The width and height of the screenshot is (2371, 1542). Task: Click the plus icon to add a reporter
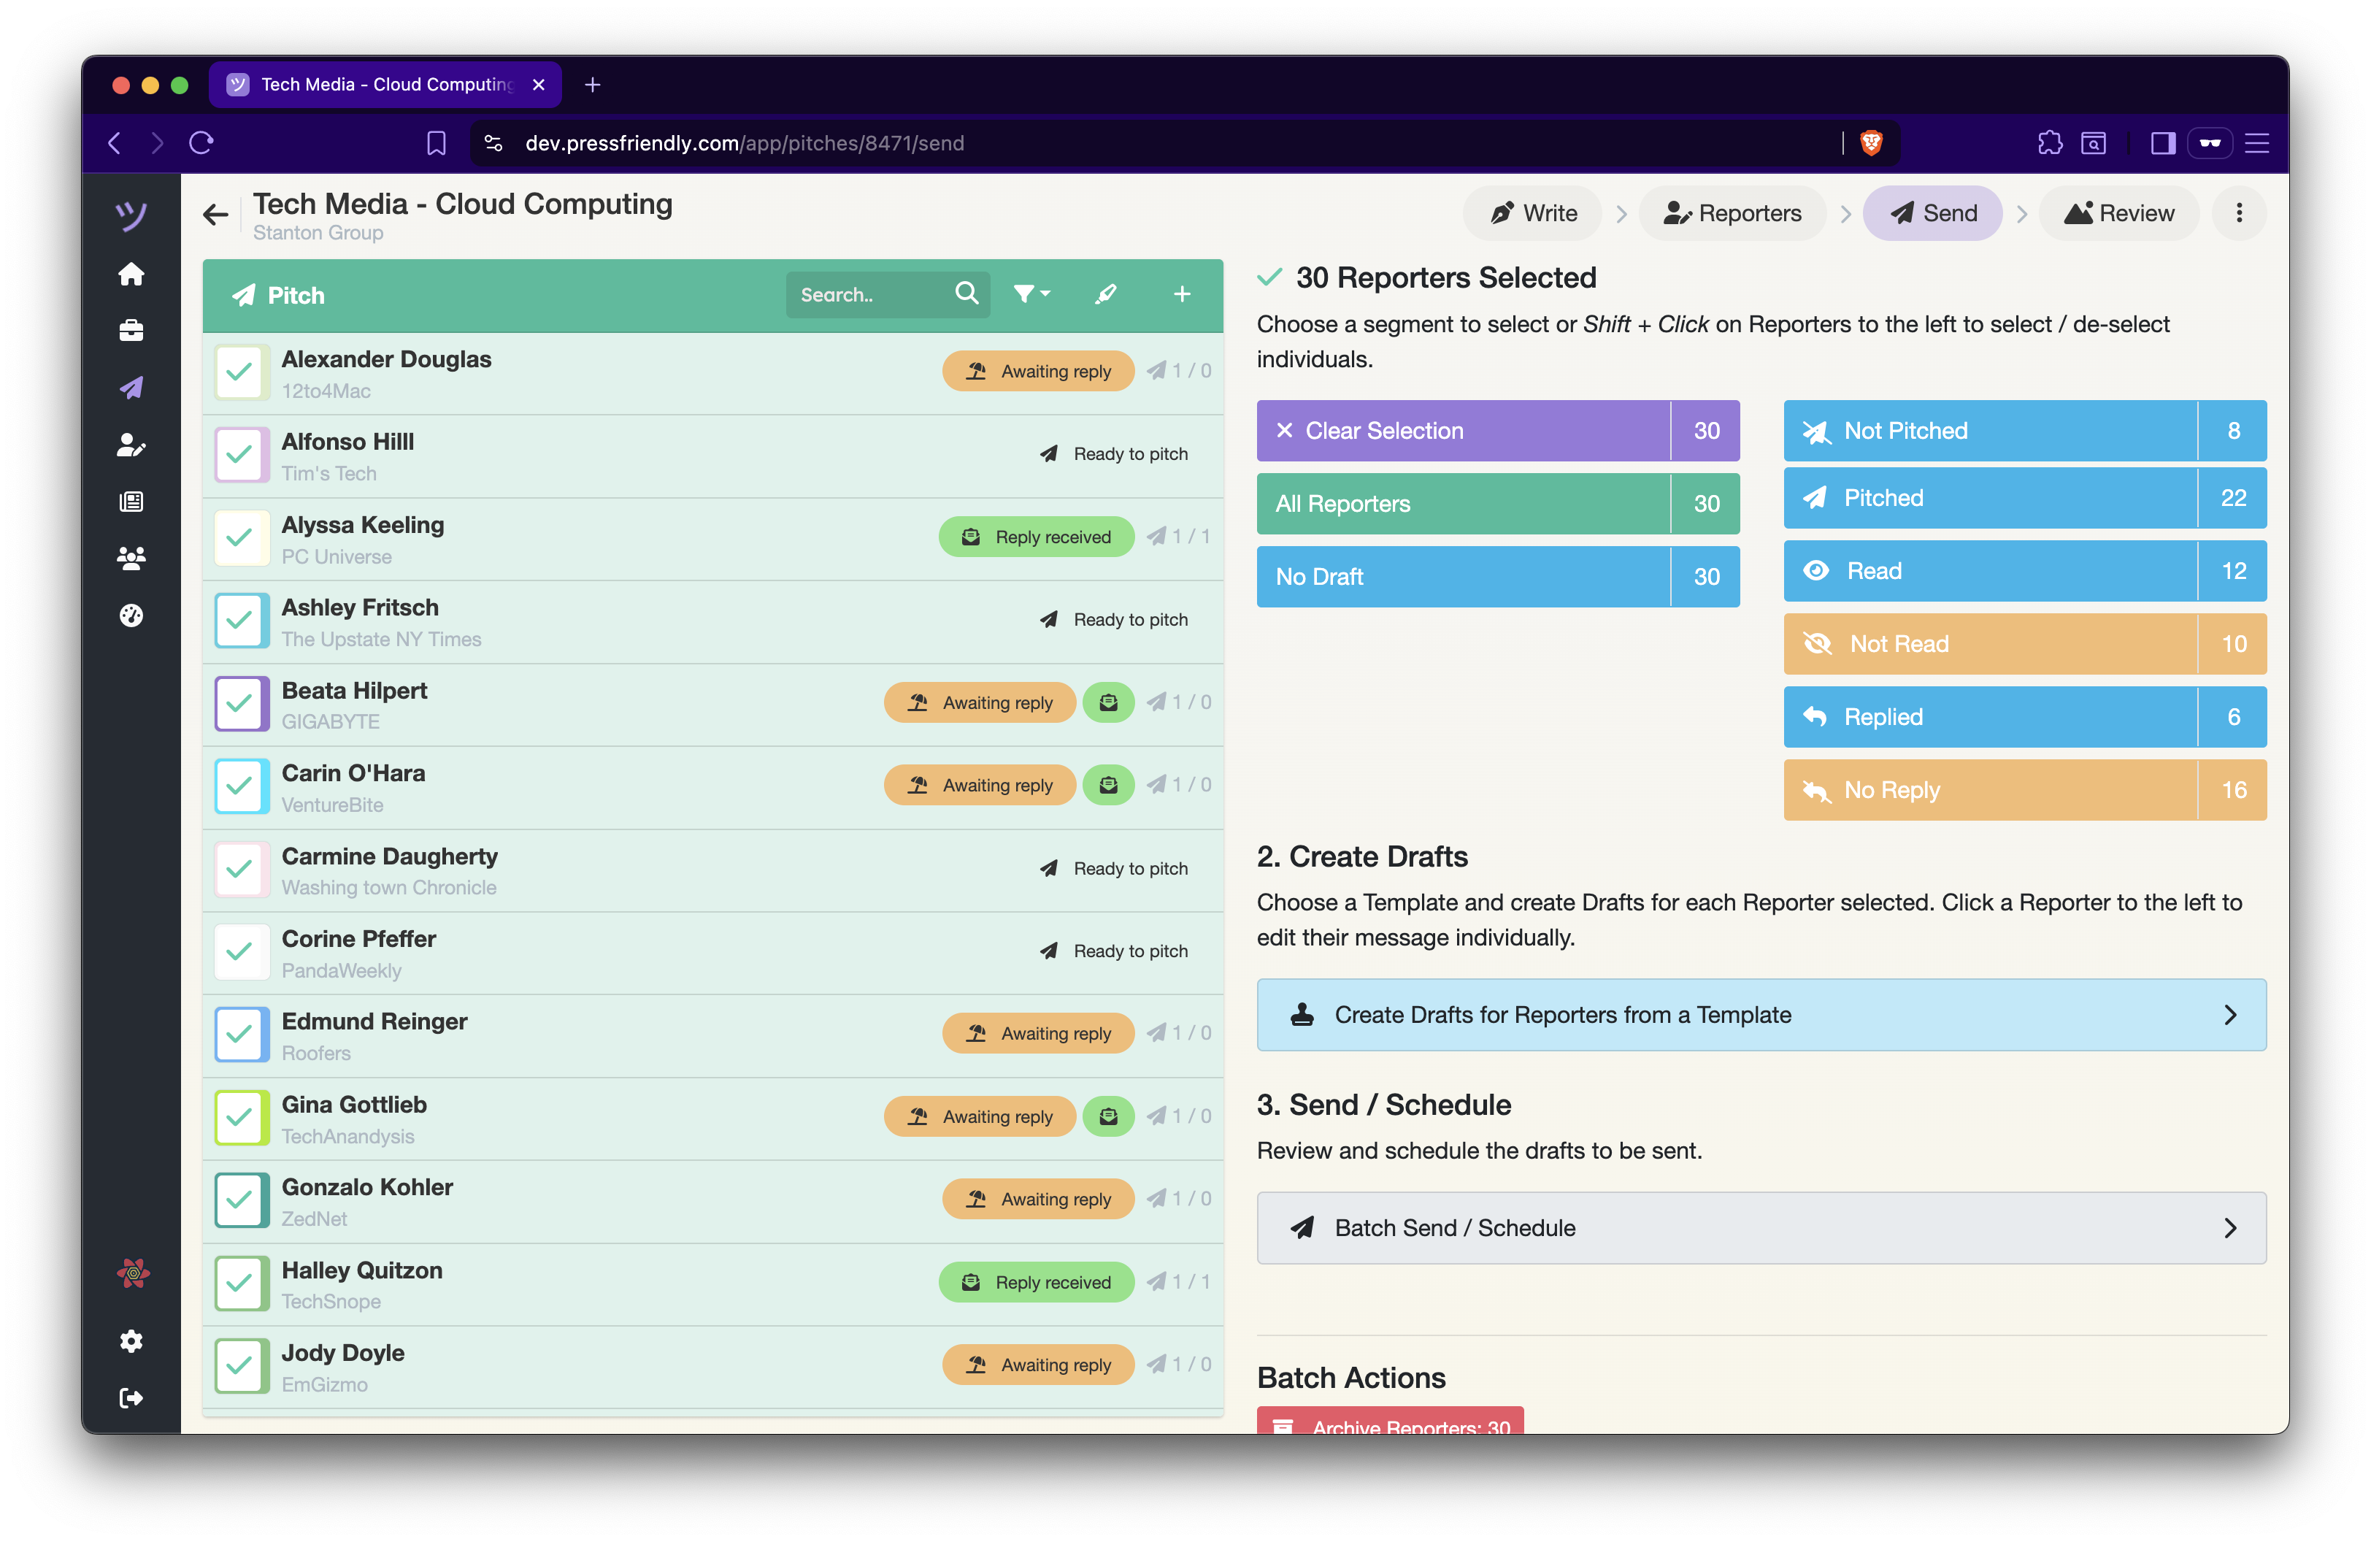tap(1182, 293)
